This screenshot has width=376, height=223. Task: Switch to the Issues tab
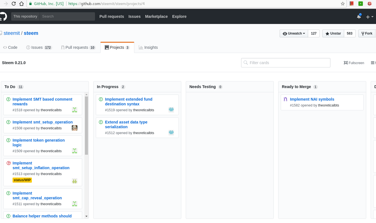(x=39, y=47)
